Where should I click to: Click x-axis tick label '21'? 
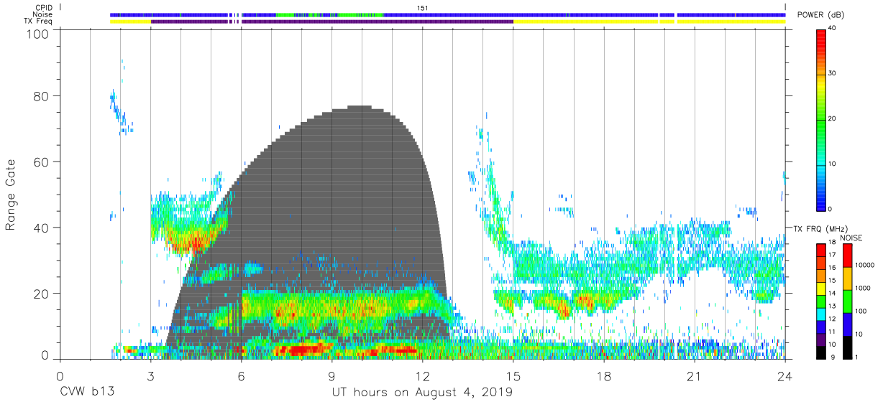click(x=695, y=376)
